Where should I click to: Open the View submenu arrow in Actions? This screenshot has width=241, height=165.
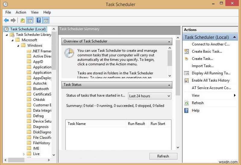pos(235,95)
